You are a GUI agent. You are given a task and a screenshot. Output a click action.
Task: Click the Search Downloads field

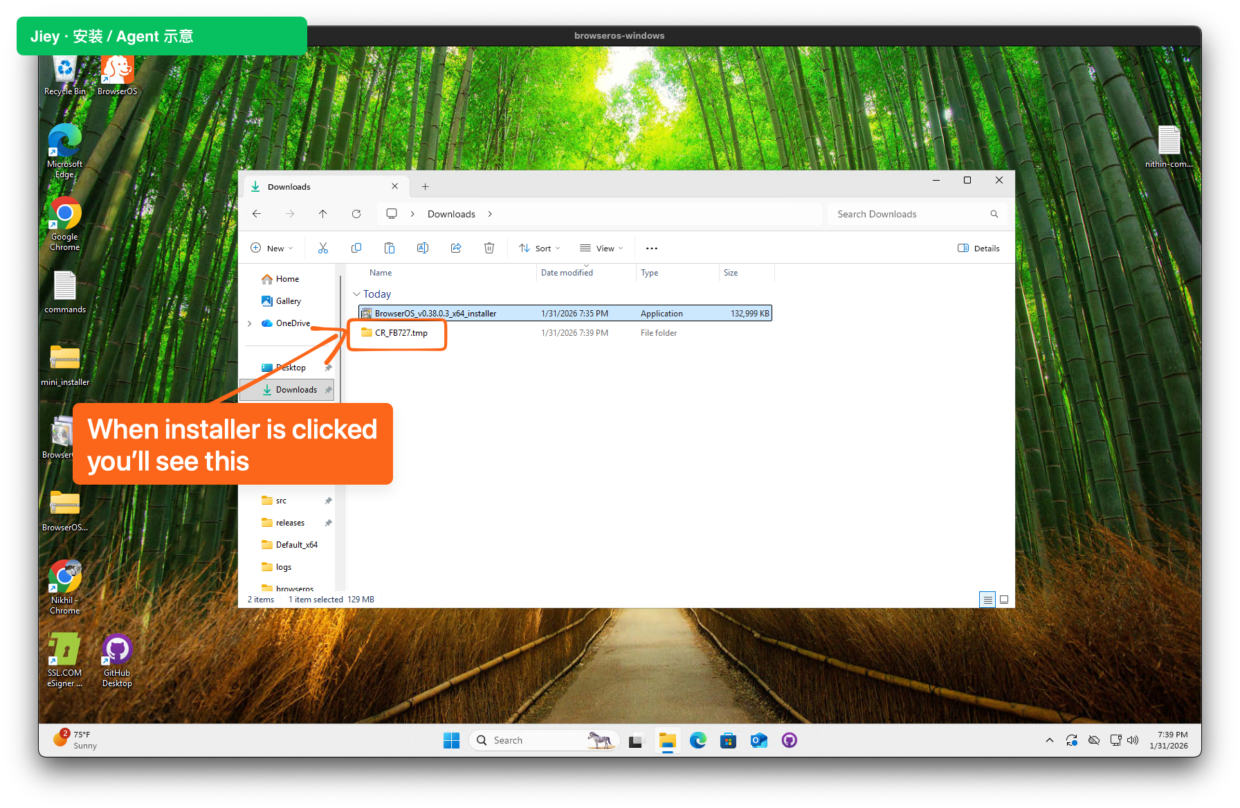click(918, 214)
